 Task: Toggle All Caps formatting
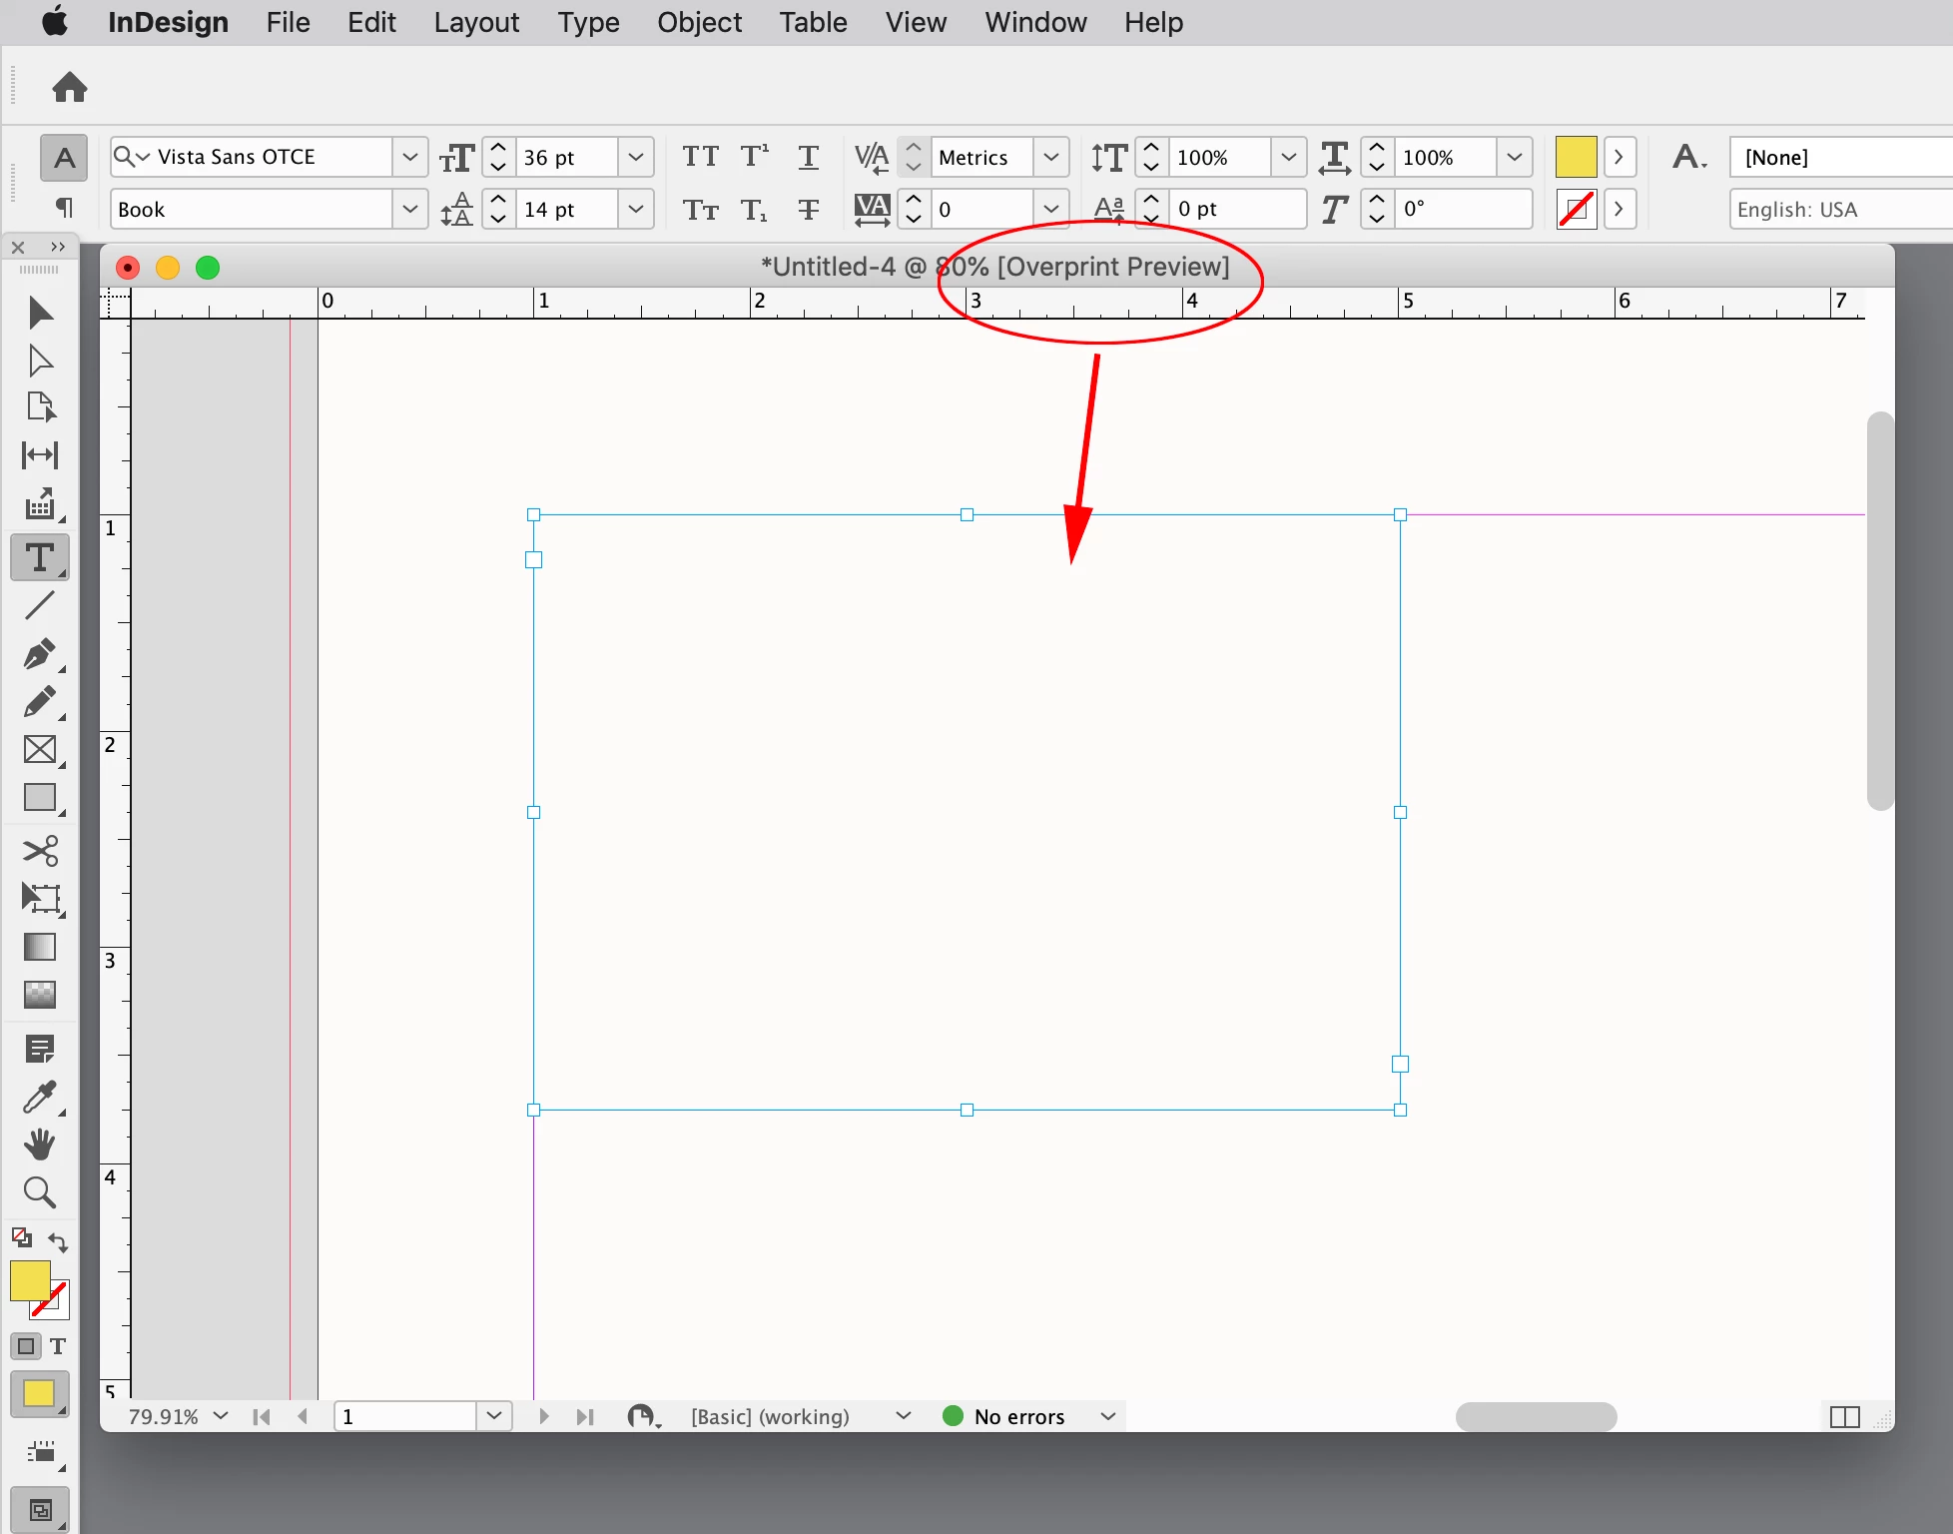pos(700,157)
